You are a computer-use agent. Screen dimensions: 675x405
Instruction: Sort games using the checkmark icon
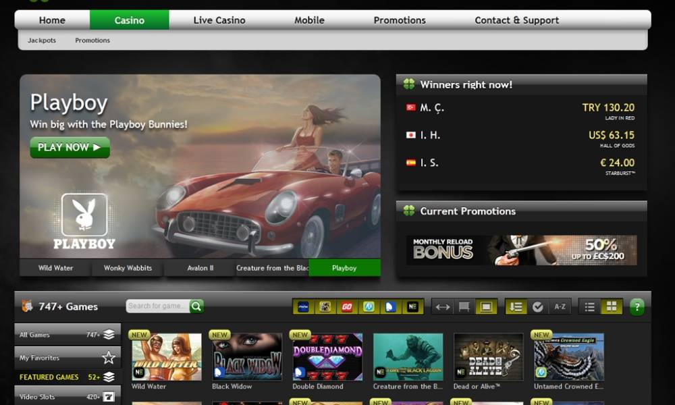pos(538,307)
